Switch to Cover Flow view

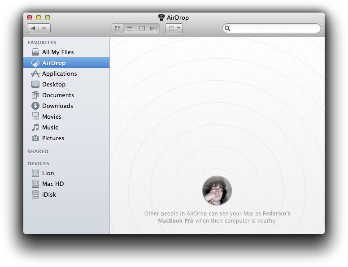tap(153, 28)
